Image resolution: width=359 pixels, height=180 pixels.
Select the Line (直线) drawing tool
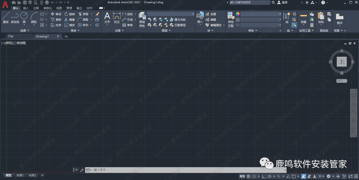pos(6,17)
